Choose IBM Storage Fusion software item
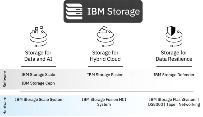Screen dimensions: 203x117 tap(105, 75)
